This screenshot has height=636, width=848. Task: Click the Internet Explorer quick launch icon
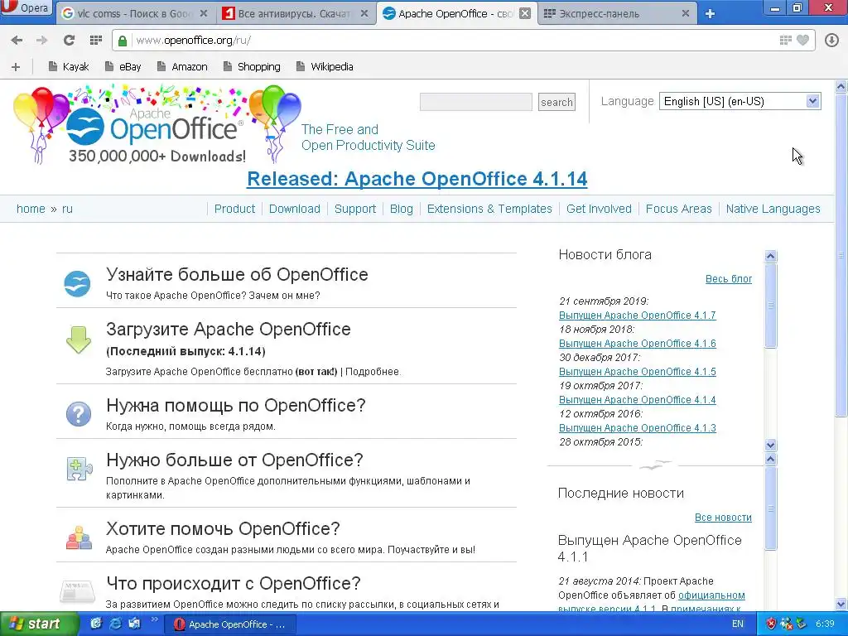click(x=115, y=624)
